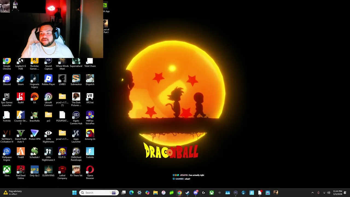This screenshot has width=350, height=197.
Task: Launch Proton VPN from desktop
Action: coord(34,135)
